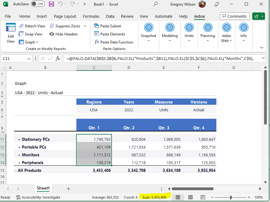Toggle the AutoSave switch
This screenshot has width=270, height=202.
[x=38, y=4]
